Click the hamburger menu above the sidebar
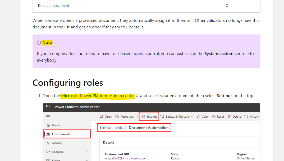The width and height of the screenshot is (284, 161). pyautogui.click(x=48, y=116)
